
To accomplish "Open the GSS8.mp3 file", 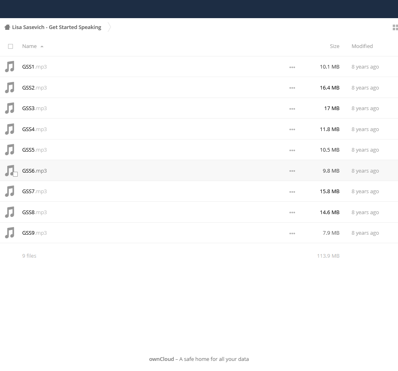I will click(35, 212).
